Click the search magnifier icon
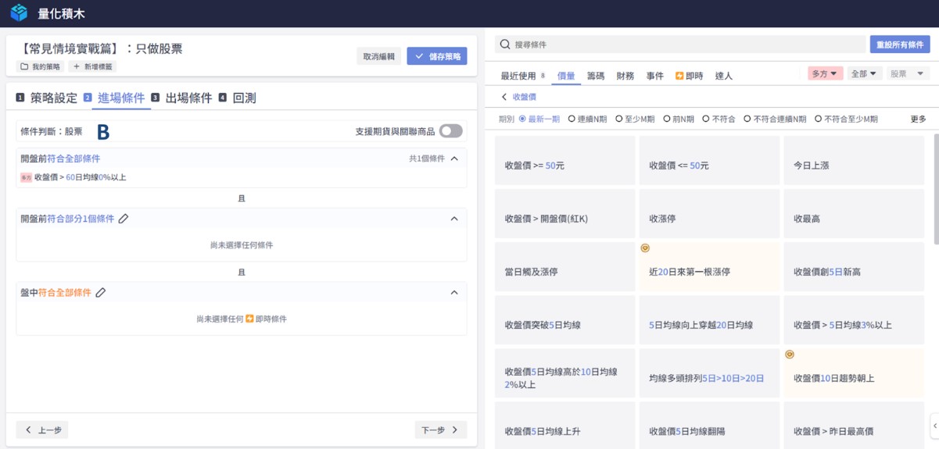The image size is (939, 449). (505, 45)
